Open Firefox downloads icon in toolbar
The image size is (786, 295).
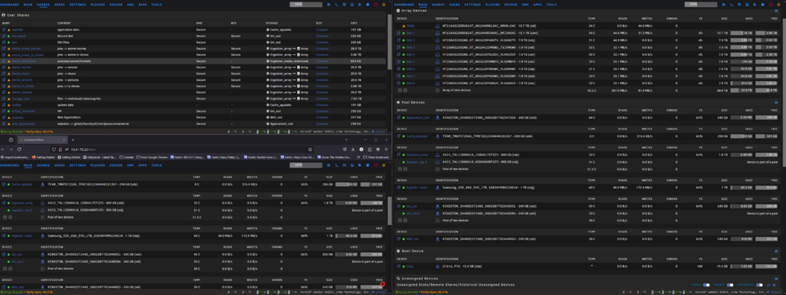tap(353, 149)
